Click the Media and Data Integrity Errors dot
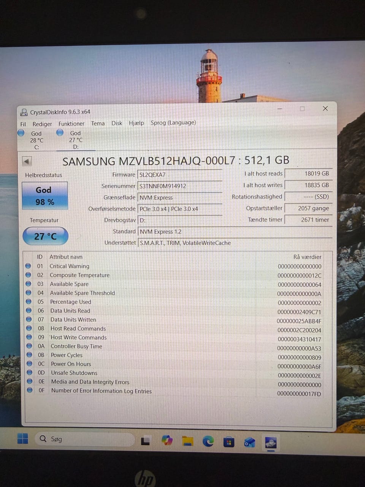The height and width of the screenshot is (487, 365). point(30,381)
